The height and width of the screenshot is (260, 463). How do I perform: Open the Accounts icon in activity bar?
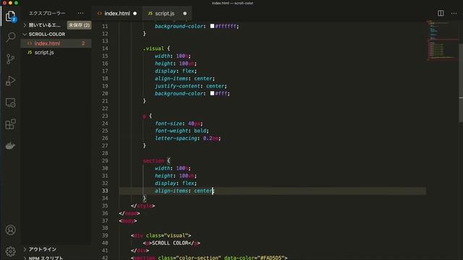11,230
